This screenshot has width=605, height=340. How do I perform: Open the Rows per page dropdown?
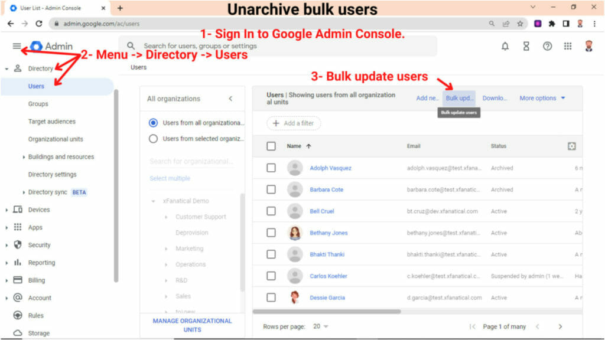[x=320, y=326]
